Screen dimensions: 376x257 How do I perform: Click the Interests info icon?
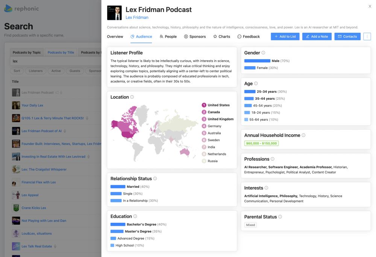tap(267, 188)
